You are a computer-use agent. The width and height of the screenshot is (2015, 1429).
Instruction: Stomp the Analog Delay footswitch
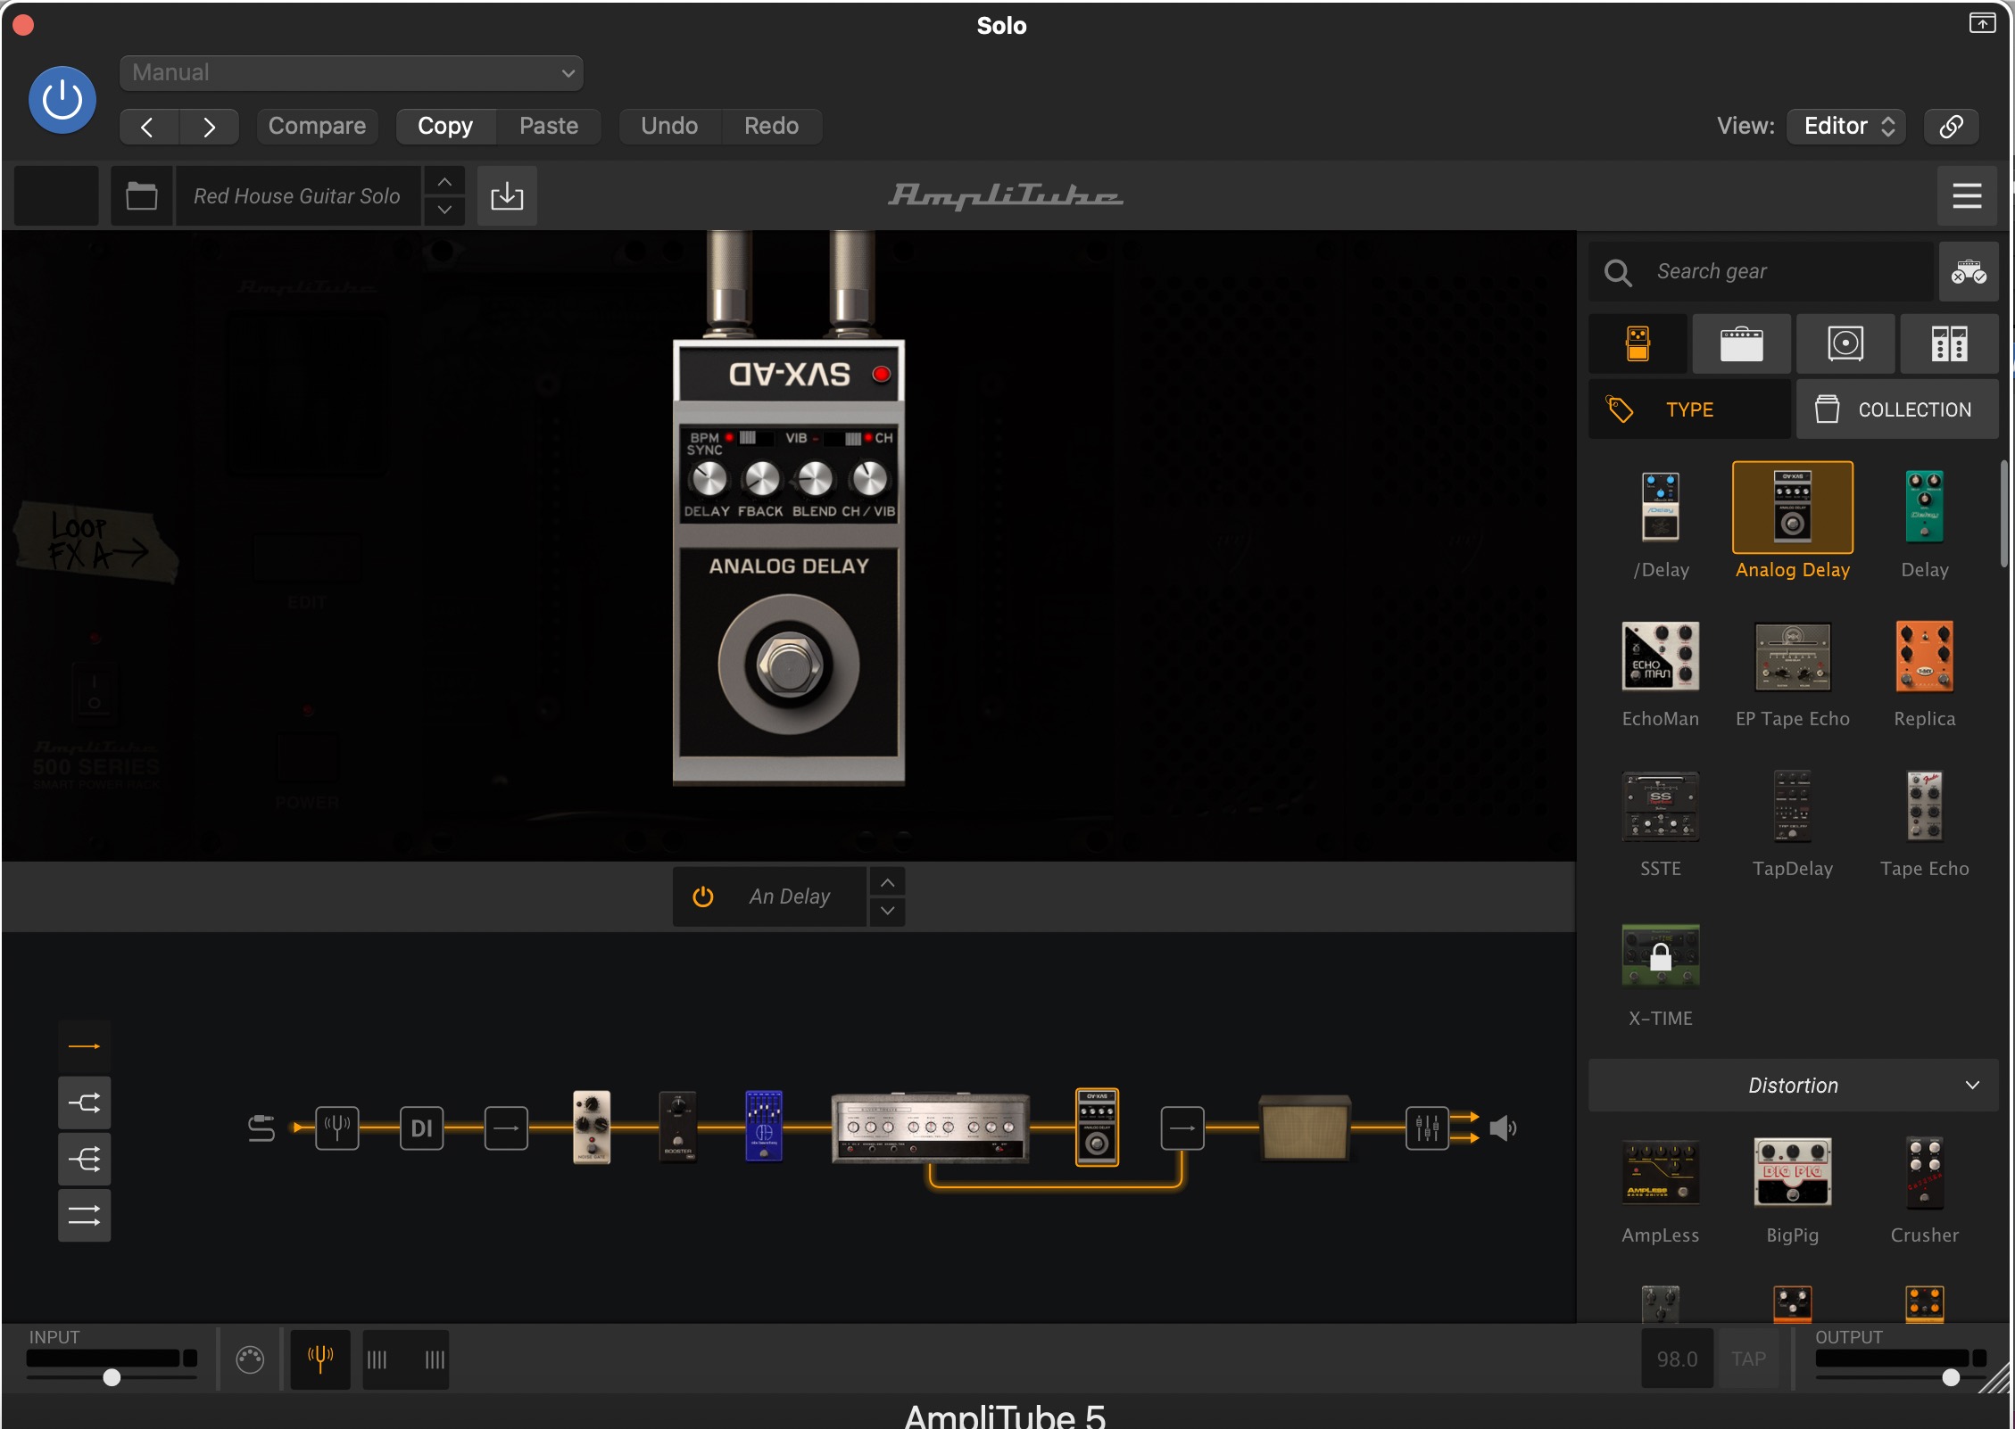click(x=789, y=665)
